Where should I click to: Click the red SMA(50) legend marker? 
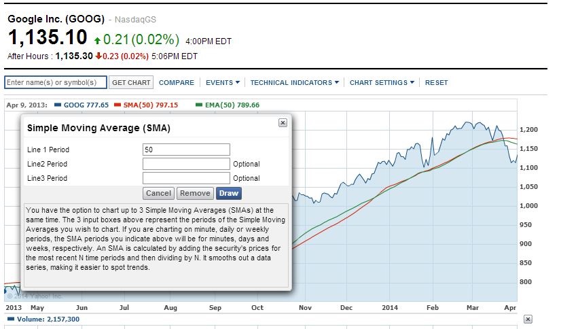tap(117, 105)
